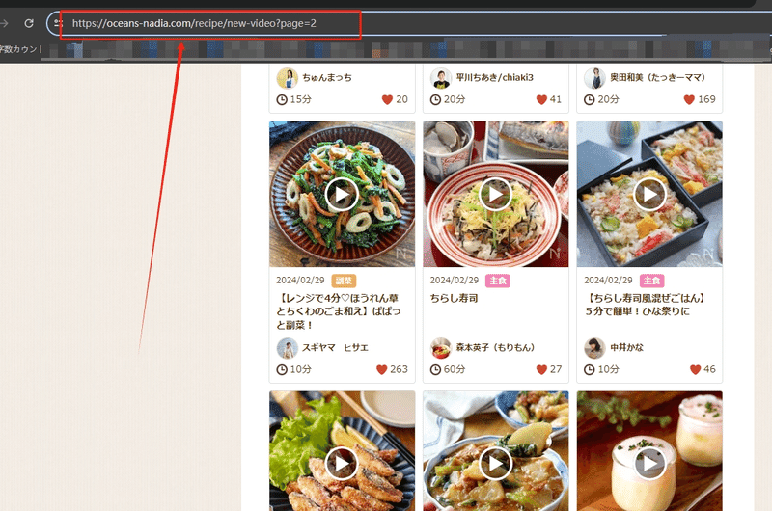The image size is (772, 511).
Task: Open author name 奥田和美（たっきーママ）
Action: [x=659, y=78]
